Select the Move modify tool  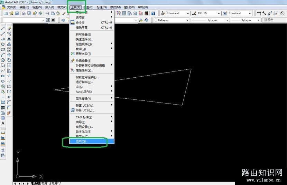pyautogui.click(x=9, y=55)
